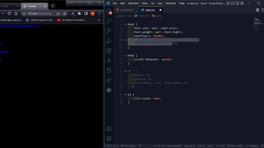The image size is (264, 148).
Task: Collapse the ul rule fold arrow
Action: pyautogui.click(x=125, y=95)
